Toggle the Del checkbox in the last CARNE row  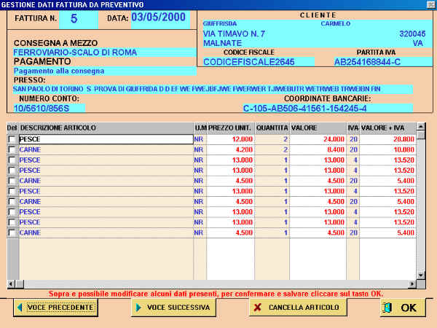11,233
